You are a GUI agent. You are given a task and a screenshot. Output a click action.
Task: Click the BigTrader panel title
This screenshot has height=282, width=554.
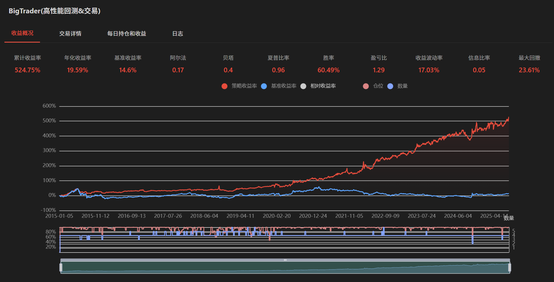point(54,11)
